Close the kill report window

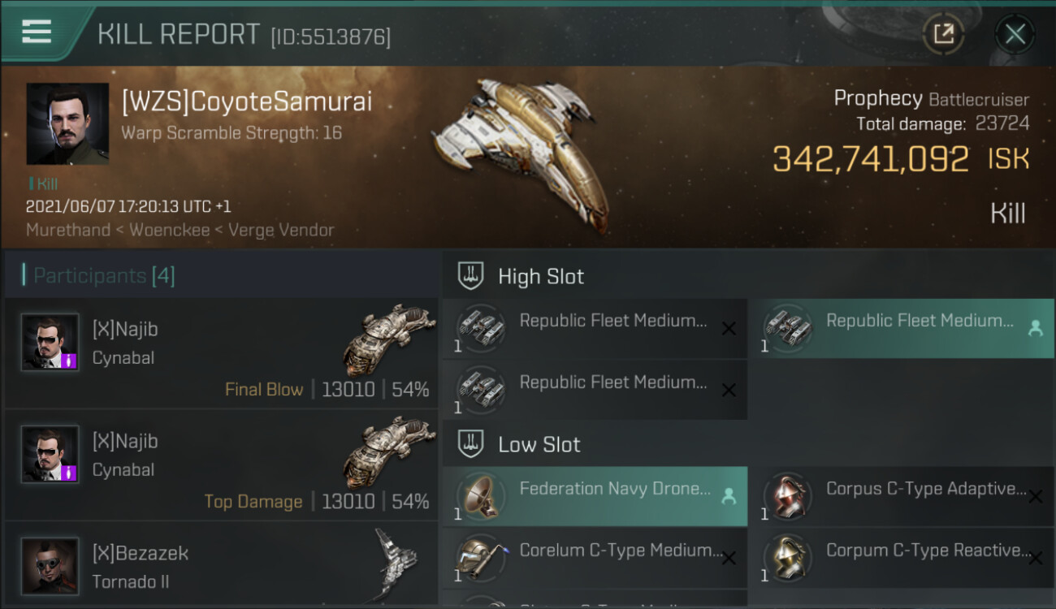[1015, 34]
